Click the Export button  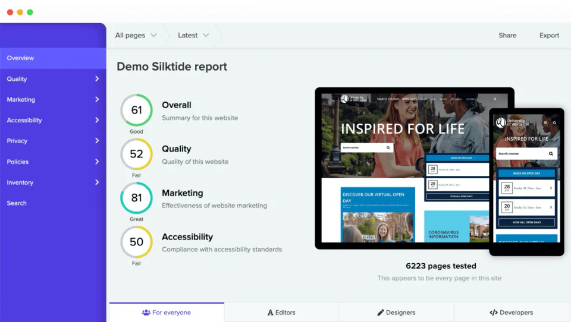pyautogui.click(x=549, y=35)
